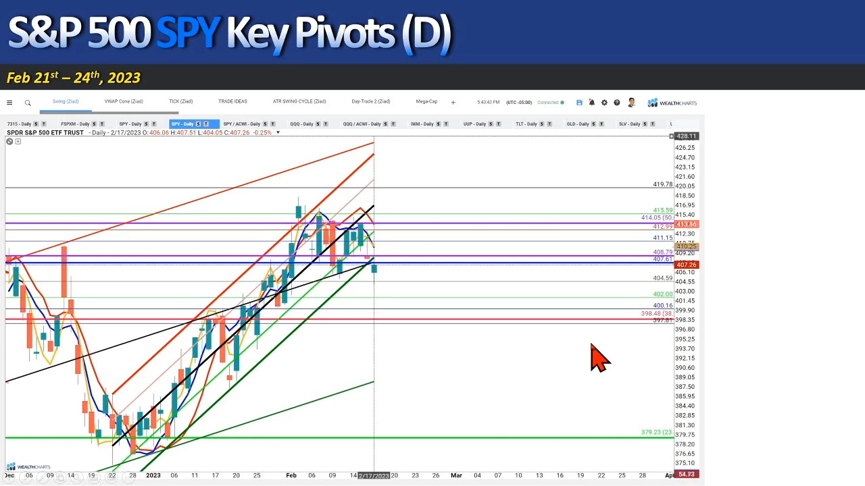
Task: Click the (UTC -05:00) timezone selector
Action: click(519, 103)
